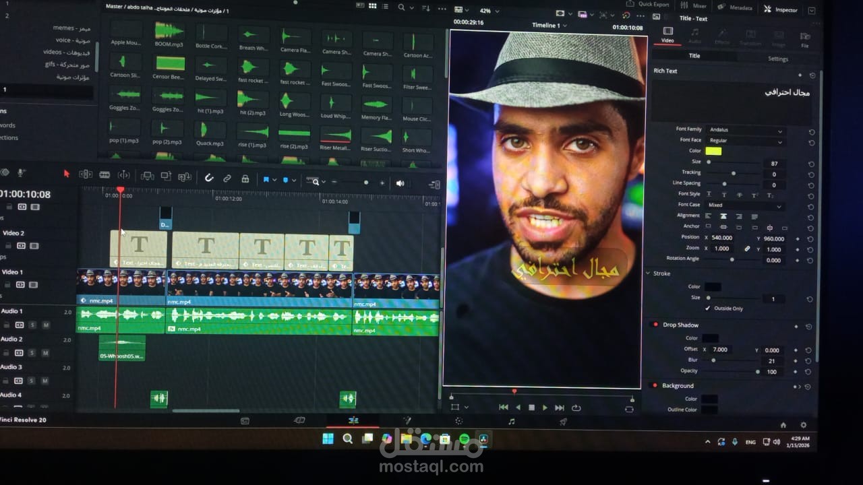863x485 pixels.
Task: Click the viewer Play button
Action: click(x=545, y=408)
